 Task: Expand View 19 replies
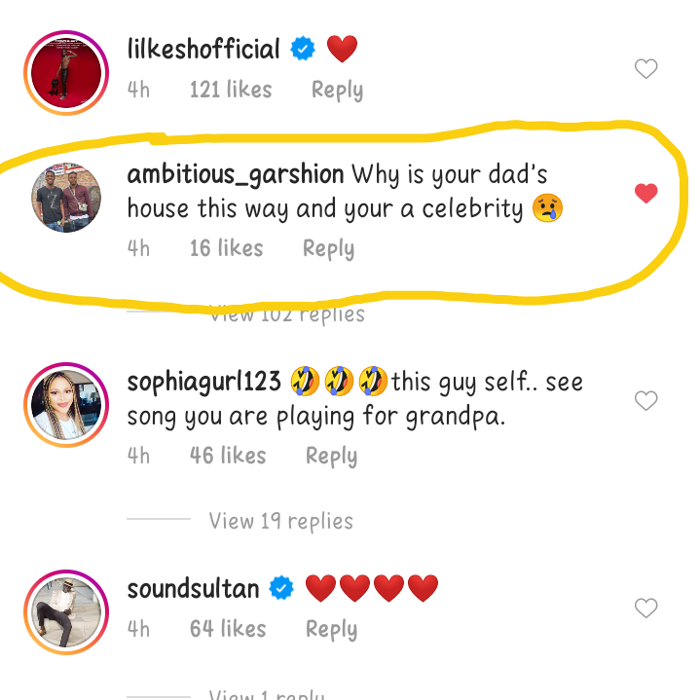pyautogui.click(x=280, y=521)
